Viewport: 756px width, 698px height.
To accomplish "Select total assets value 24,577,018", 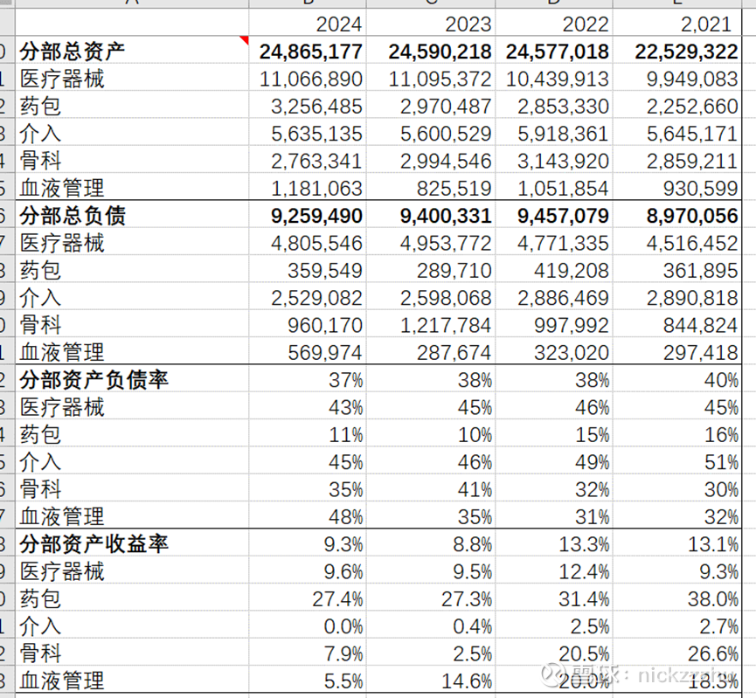I will [x=554, y=50].
